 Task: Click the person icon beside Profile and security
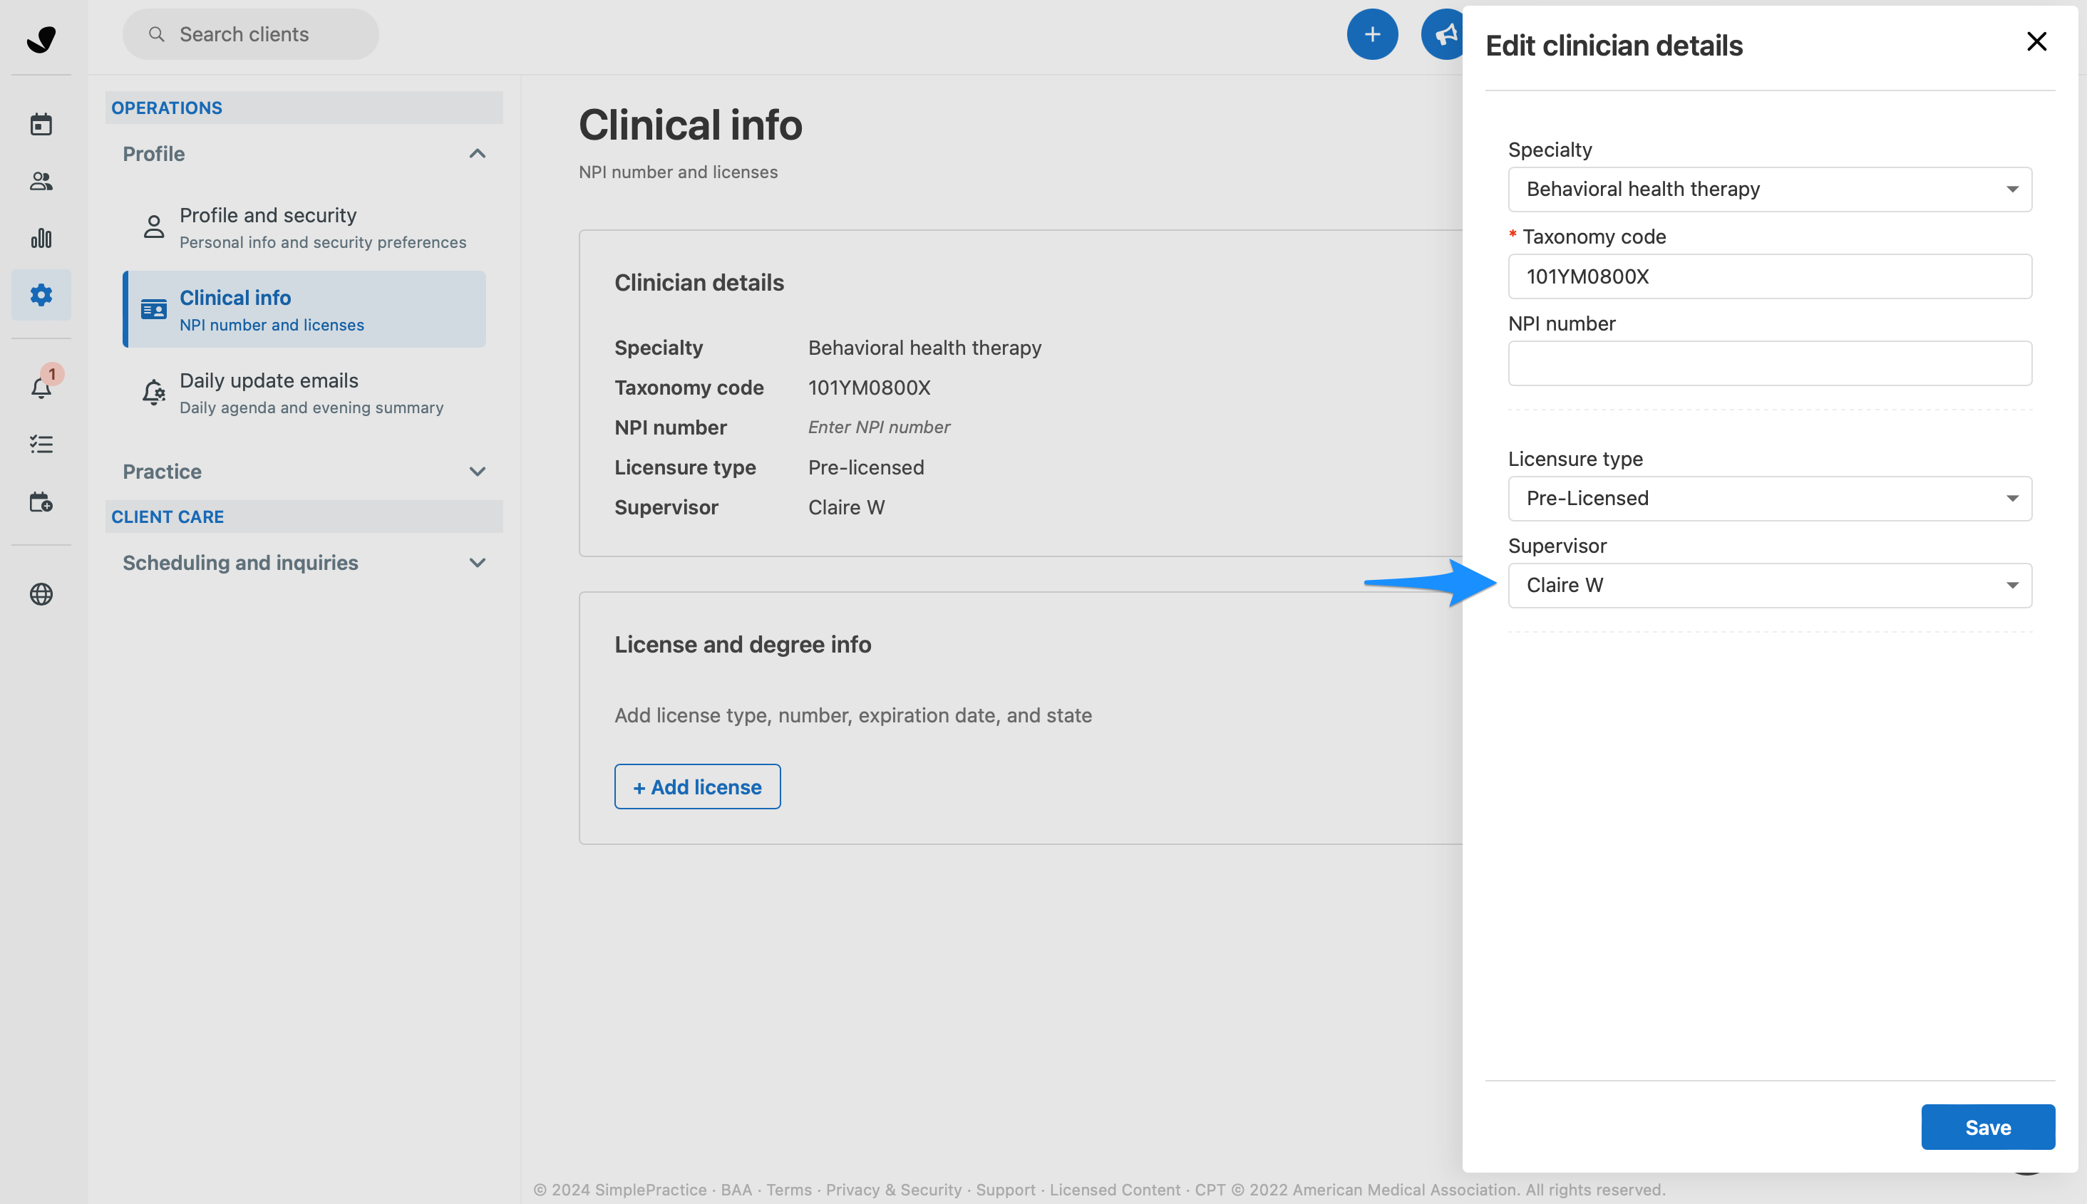coord(154,227)
